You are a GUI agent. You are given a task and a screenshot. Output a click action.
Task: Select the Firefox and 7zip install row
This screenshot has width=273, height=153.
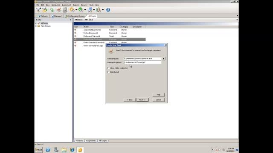point(110,36)
